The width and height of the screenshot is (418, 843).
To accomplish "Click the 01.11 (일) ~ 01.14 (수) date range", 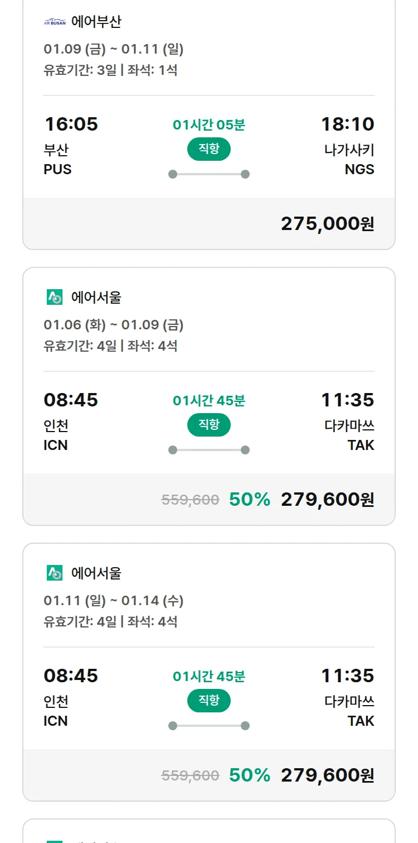I will pos(114,601).
